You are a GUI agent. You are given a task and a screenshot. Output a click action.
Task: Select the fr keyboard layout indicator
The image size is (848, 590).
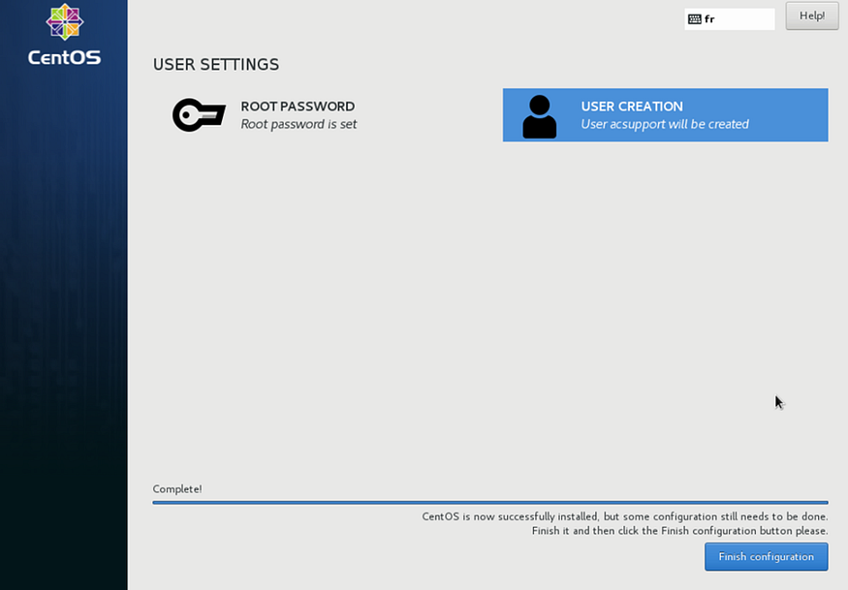730,19
